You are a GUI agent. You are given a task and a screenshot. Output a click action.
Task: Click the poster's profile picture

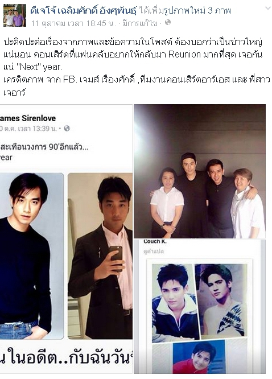click(x=14, y=15)
